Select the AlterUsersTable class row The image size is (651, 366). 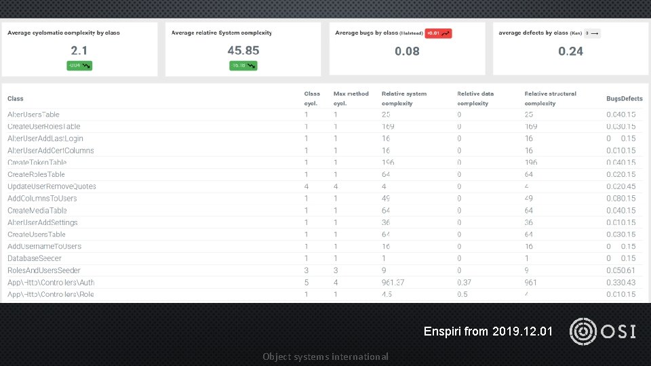point(325,115)
